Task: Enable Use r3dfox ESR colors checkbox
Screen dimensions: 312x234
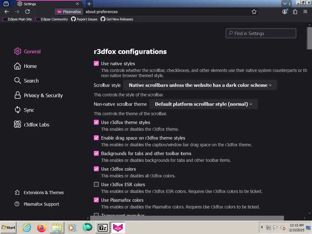Action: point(96,184)
